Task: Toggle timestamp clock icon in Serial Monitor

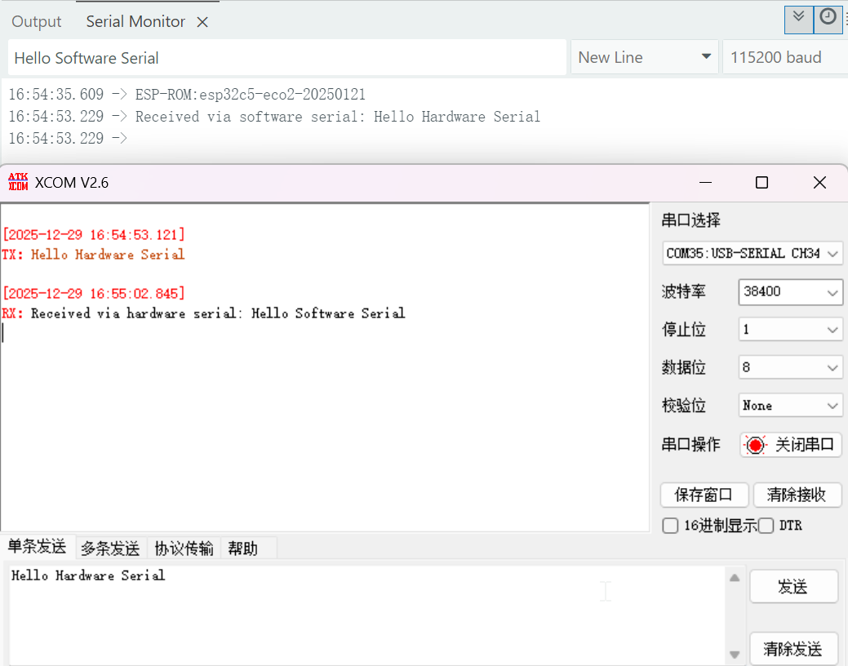Action: pos(828,18)
